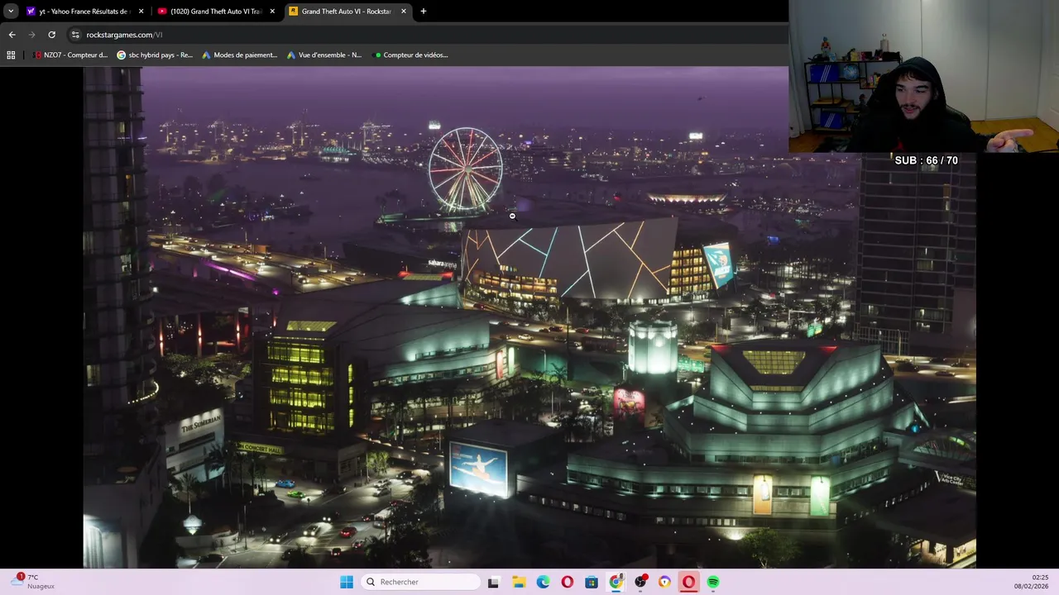Open site information icon in address bar
This screenshot has width=1059, height=595.
tap(75, 35)
